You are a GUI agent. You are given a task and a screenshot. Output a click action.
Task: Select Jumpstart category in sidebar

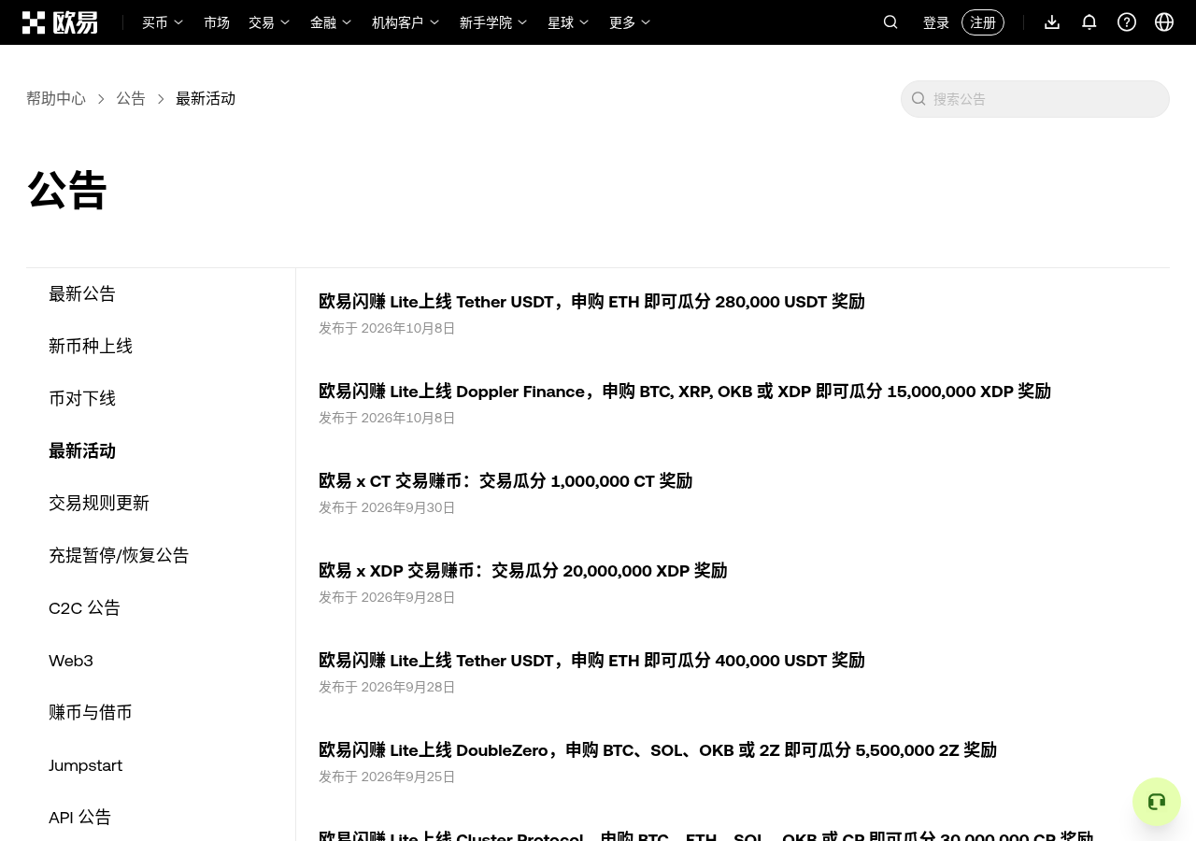point(86,765)
